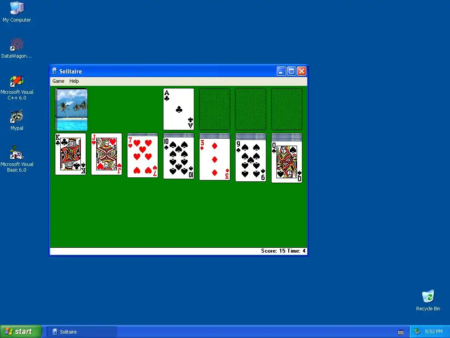The image size is (450, 338).
Task: Select the My Computer desktop icon
Action: (x=17, y=12)
